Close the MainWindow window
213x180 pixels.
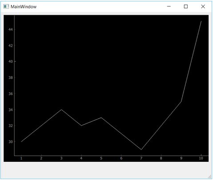click(203, 7)
